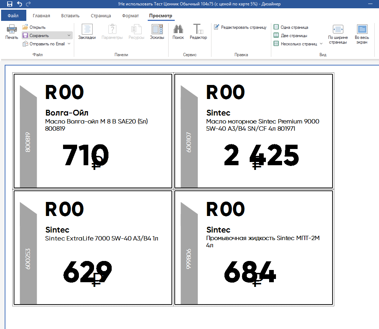Undo the last action via title bar arrow
Screen dimensions: 379x329
click(x=19, y=4)
